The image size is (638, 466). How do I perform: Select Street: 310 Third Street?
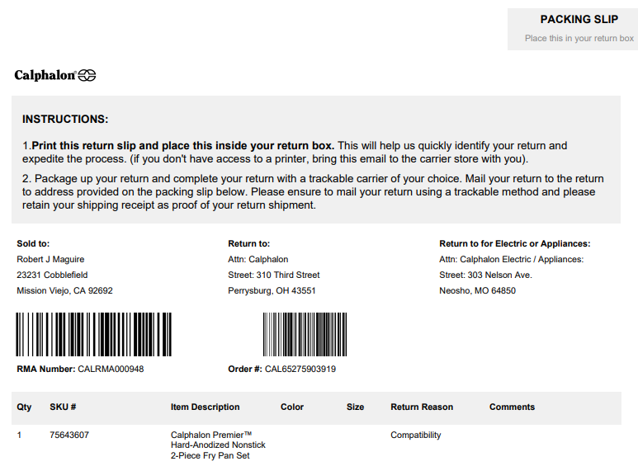274,275
